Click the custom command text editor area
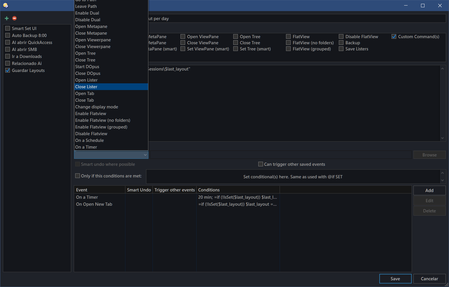The image size is (449, 287). [x=294, y=103]
